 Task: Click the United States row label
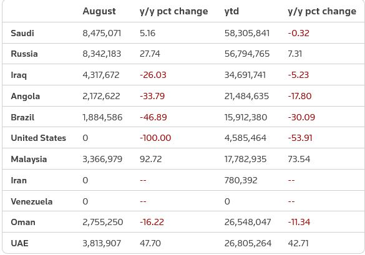(39, 138)
